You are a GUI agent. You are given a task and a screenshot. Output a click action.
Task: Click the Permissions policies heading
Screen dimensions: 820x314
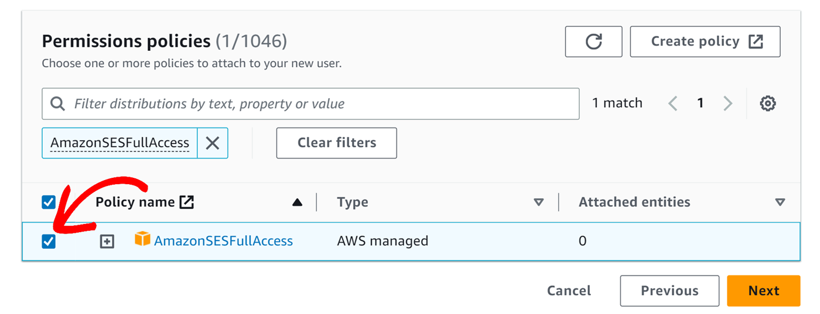coord(126,41)
